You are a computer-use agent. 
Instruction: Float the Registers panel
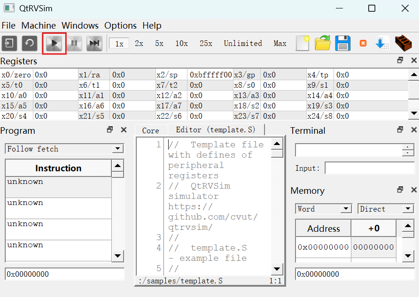pos(400,61)
